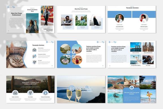Click the logo on the blue circles services slide

click(x=101, y=42)
